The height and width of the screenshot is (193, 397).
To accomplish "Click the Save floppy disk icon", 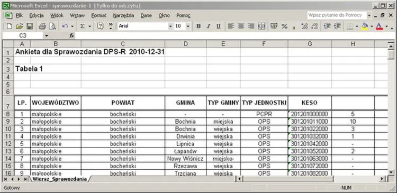I will point(30,26).
